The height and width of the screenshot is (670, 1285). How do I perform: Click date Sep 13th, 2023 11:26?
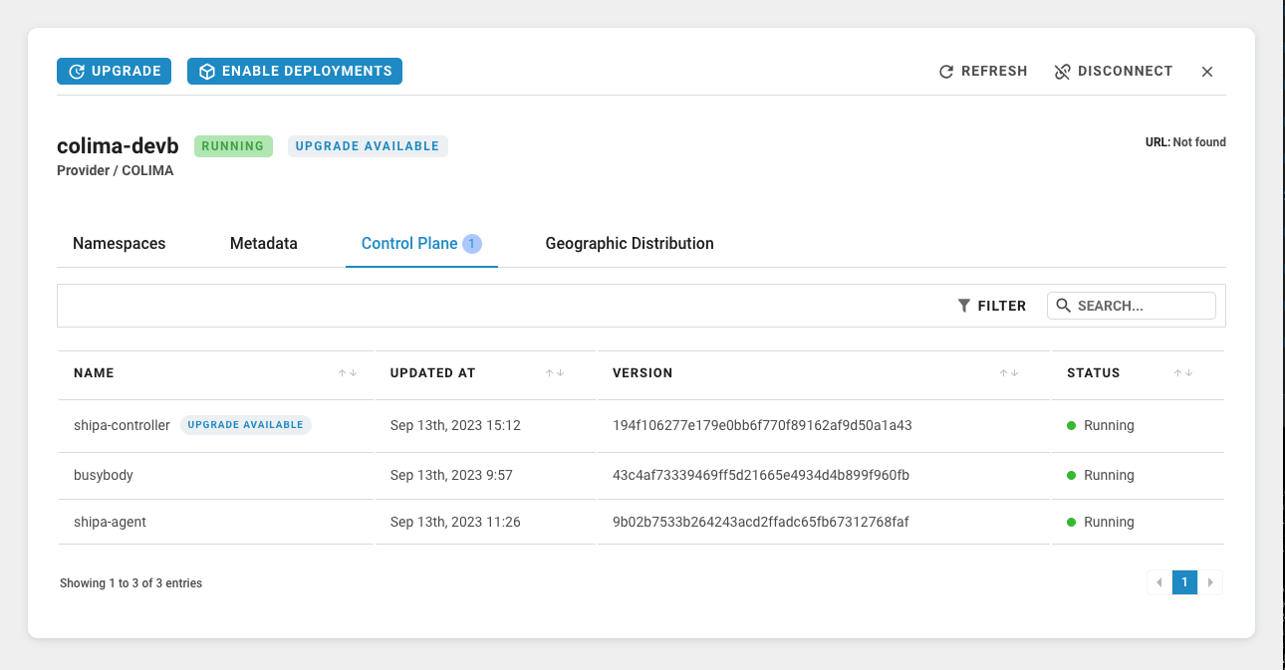[x=455, y=522]
